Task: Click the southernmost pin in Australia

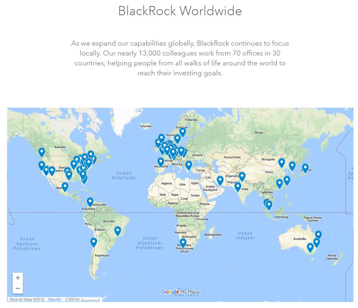Action: click(x=310, y=248)
